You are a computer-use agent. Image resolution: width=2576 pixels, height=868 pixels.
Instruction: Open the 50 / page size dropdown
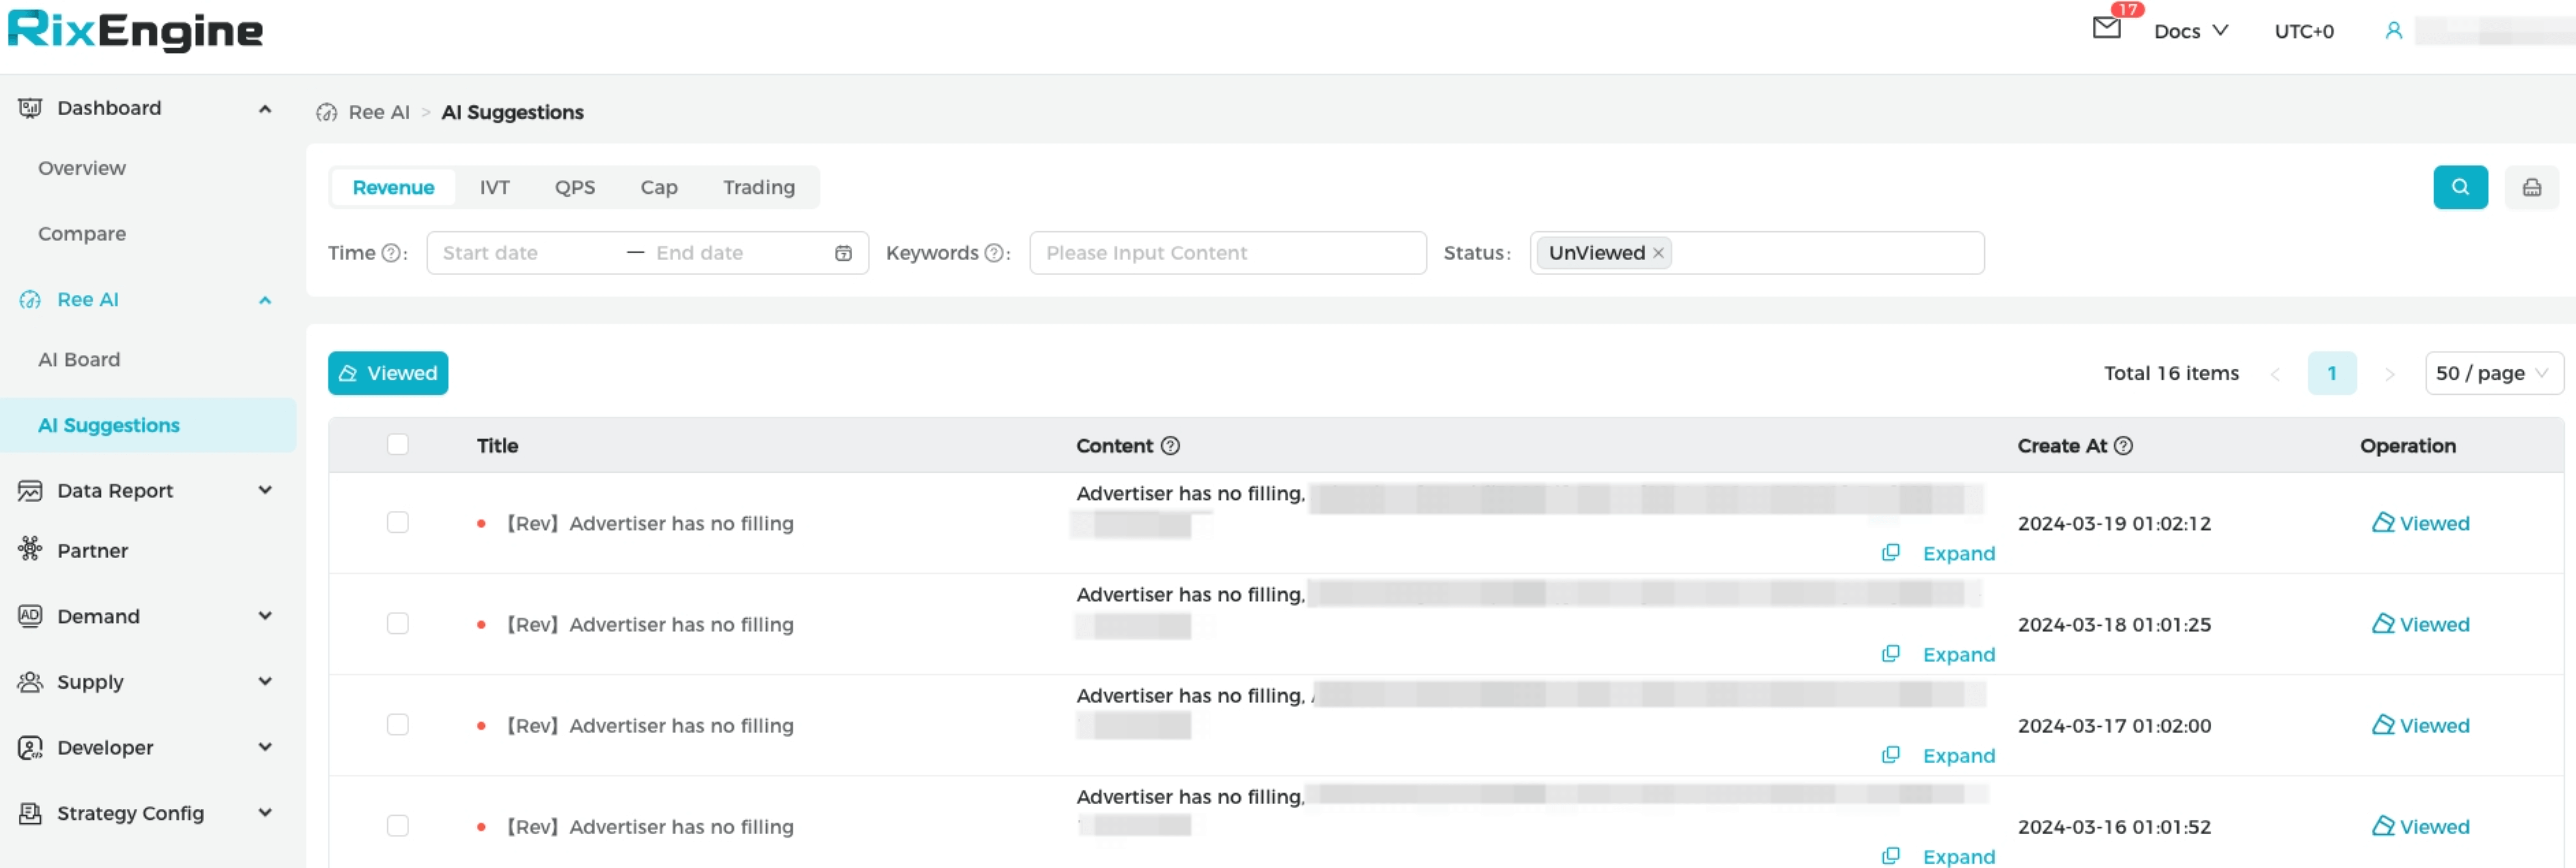2494,373
